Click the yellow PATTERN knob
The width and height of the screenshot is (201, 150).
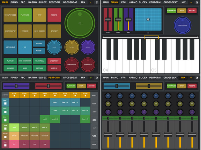(72, 47)
